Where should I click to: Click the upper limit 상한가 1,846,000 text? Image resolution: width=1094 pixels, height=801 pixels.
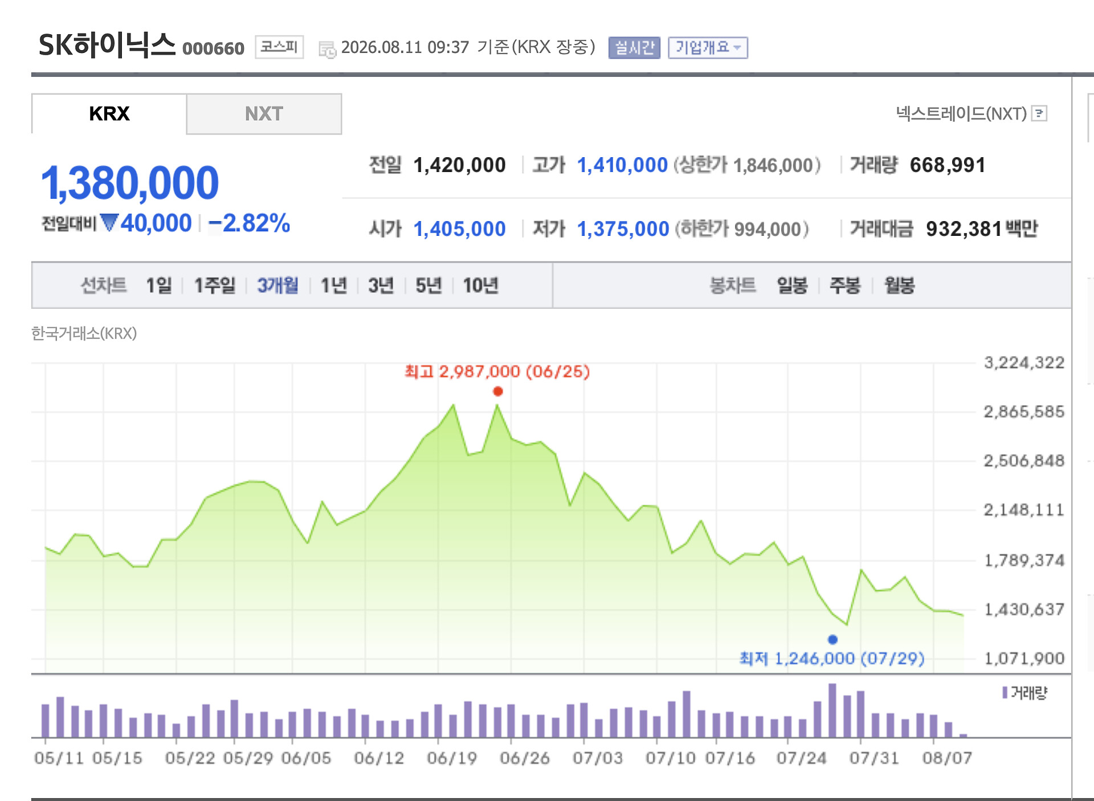[747, 165]
